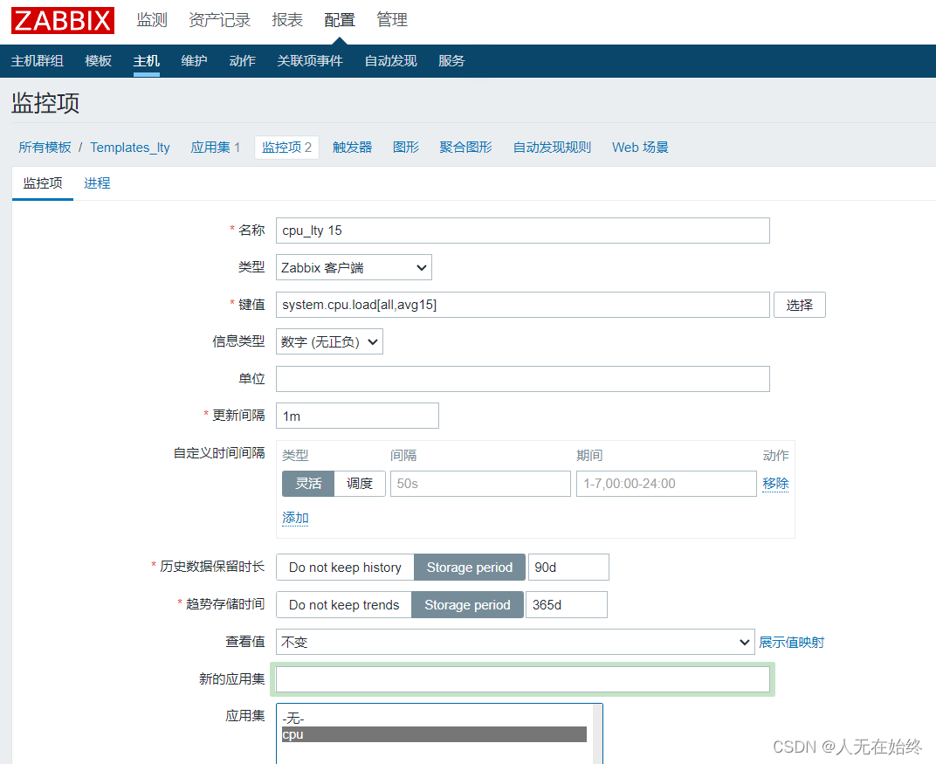Click 移除 to remove custom interval

(775, 484)
